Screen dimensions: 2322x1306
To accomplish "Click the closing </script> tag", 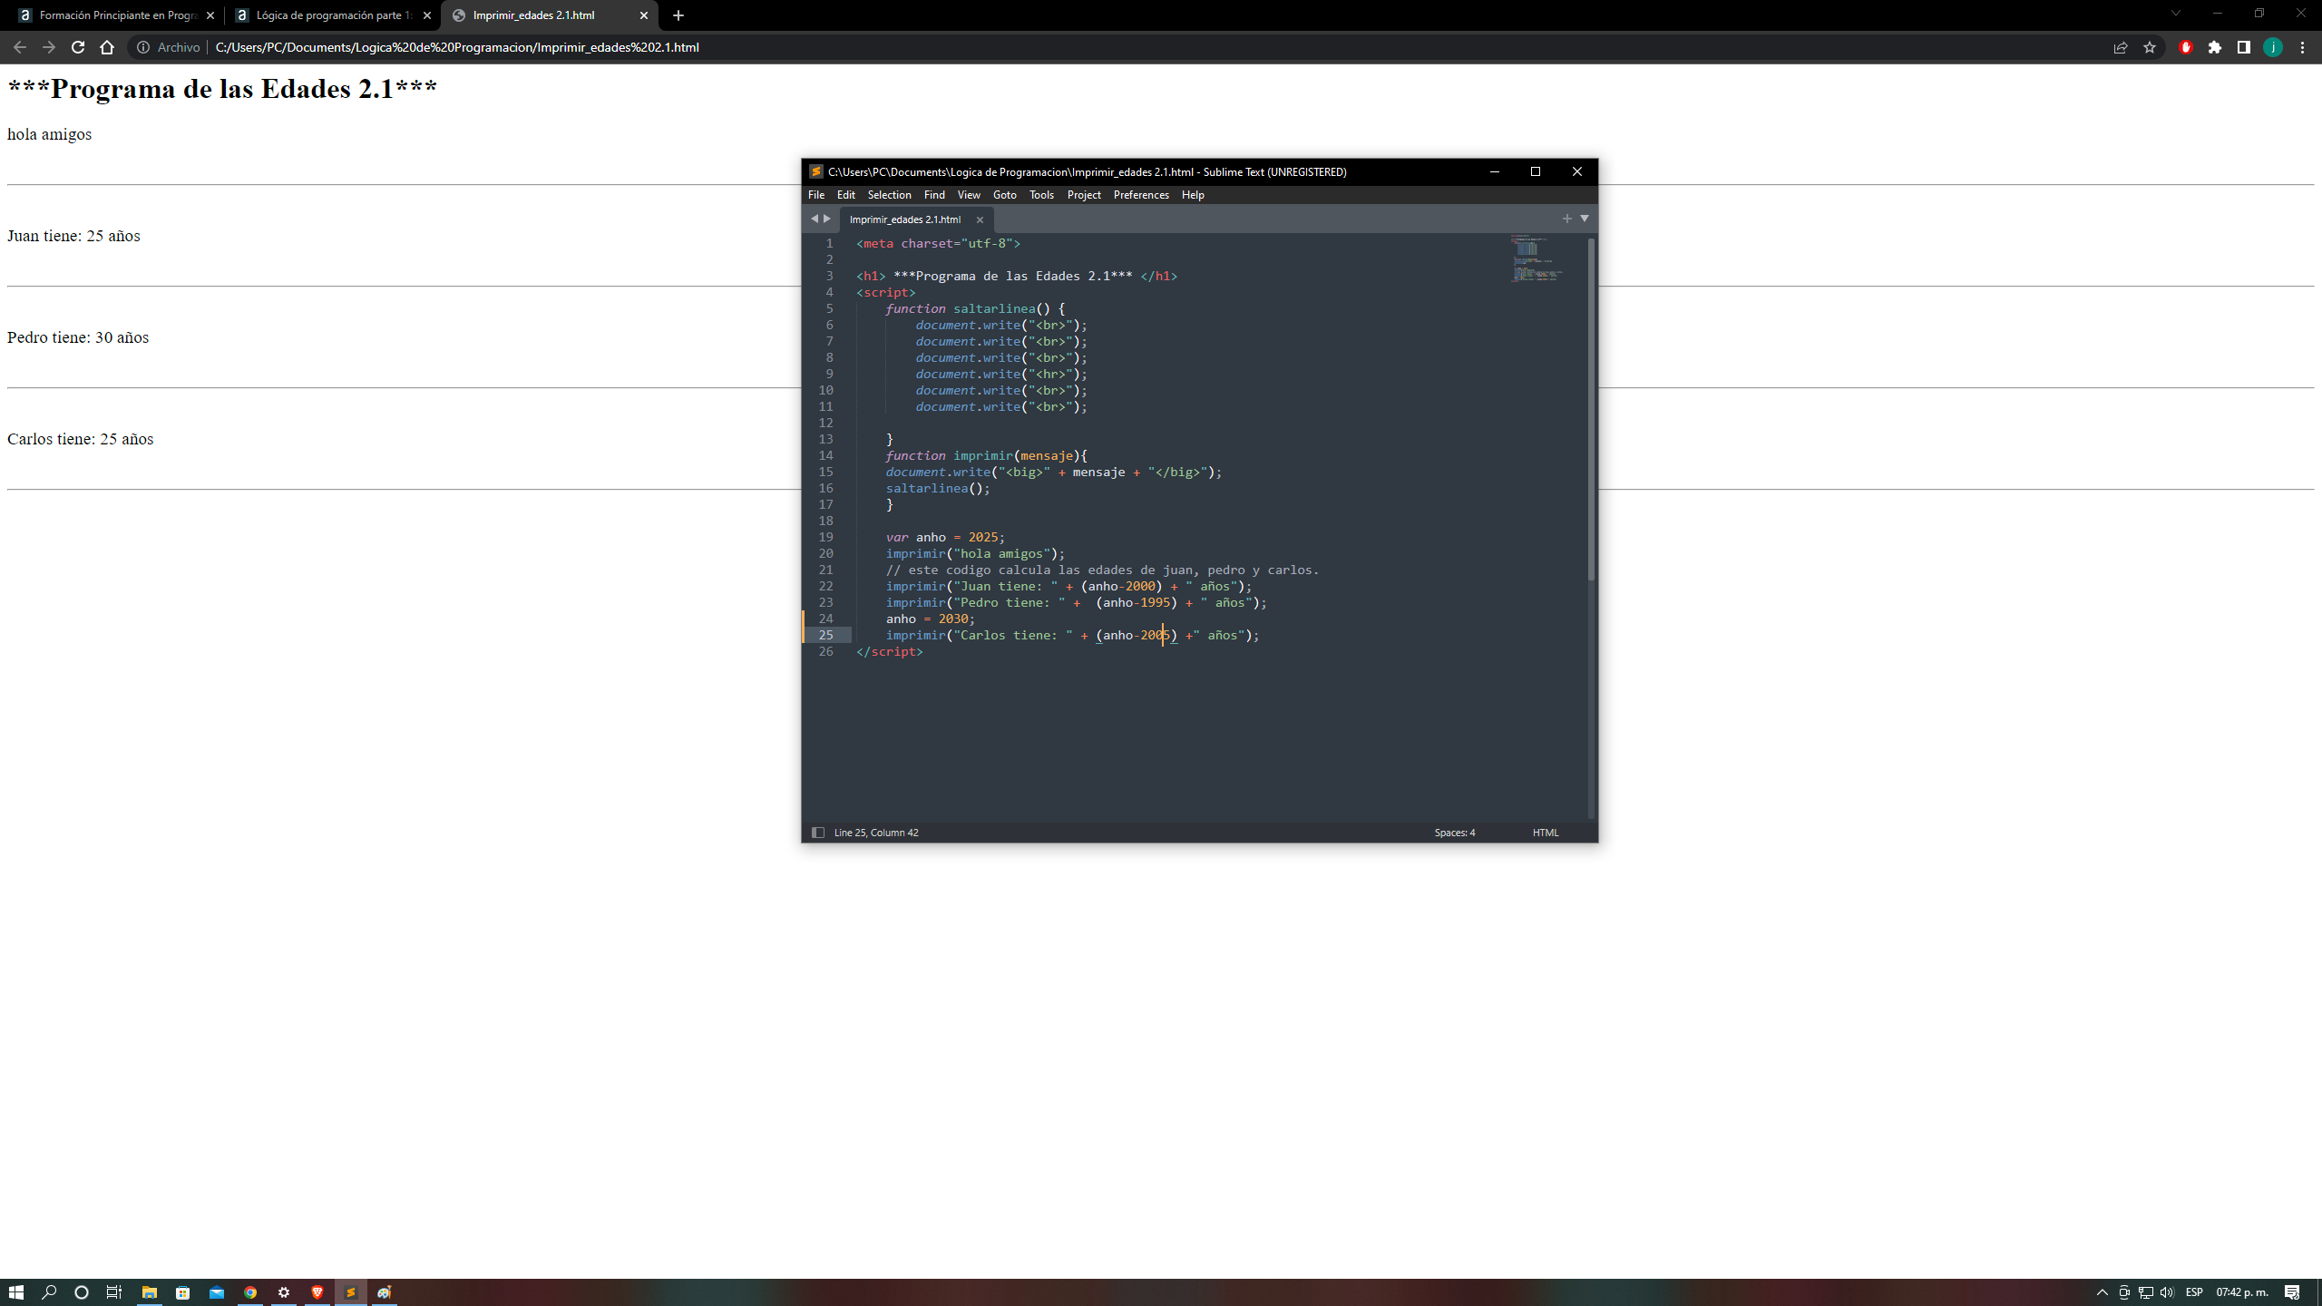I will pyautogui.click(x=889, y=651).
